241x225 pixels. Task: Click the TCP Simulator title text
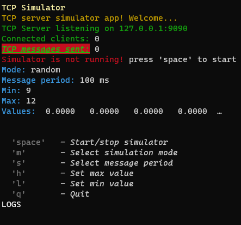pyautogui.click(x=33, y=8)
